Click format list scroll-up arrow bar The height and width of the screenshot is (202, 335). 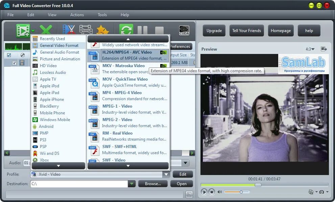[128, 39]
